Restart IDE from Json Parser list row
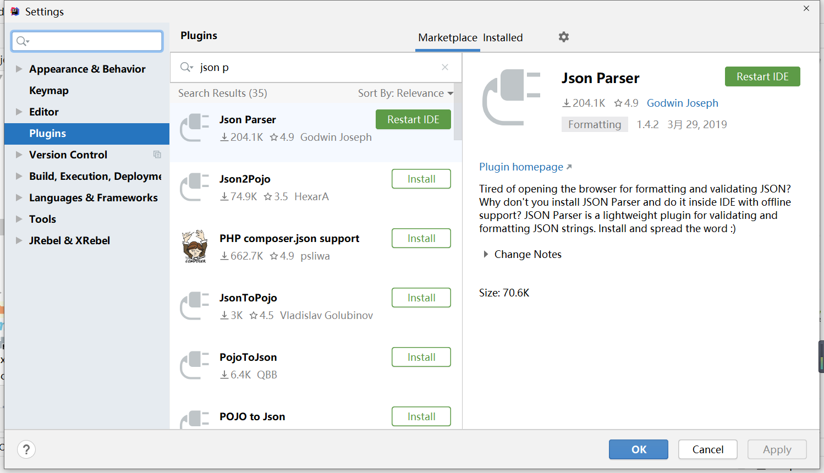824x473 pixels. [x=413, y=119]
